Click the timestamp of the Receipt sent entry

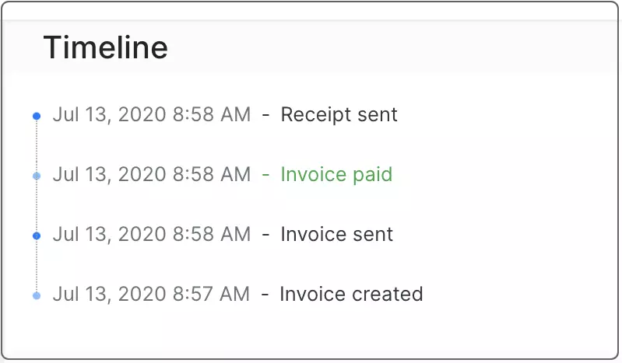click(152, 115)
